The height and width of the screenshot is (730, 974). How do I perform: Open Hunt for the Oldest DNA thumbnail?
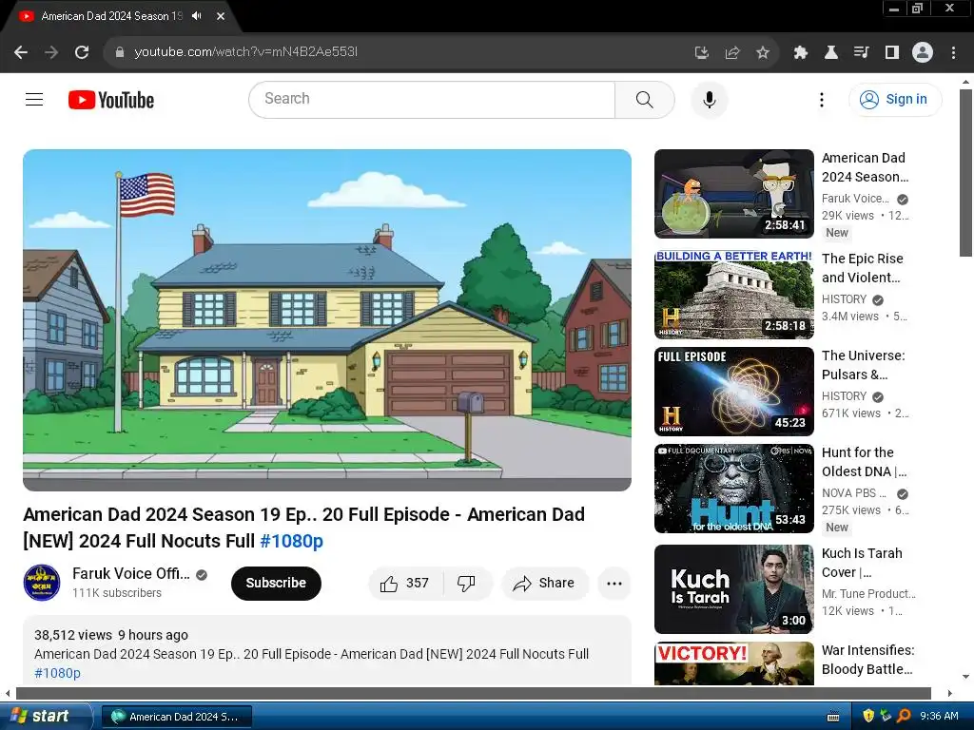(x=734, y=489)
